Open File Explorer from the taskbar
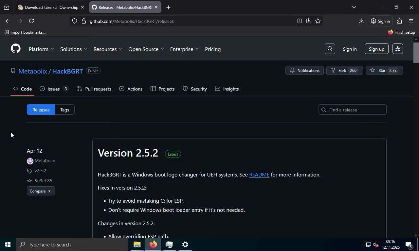 [x=137, y=244]
